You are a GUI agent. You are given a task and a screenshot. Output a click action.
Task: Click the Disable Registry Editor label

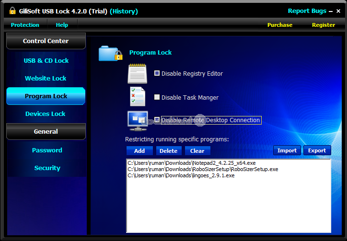tap(192, 73)
